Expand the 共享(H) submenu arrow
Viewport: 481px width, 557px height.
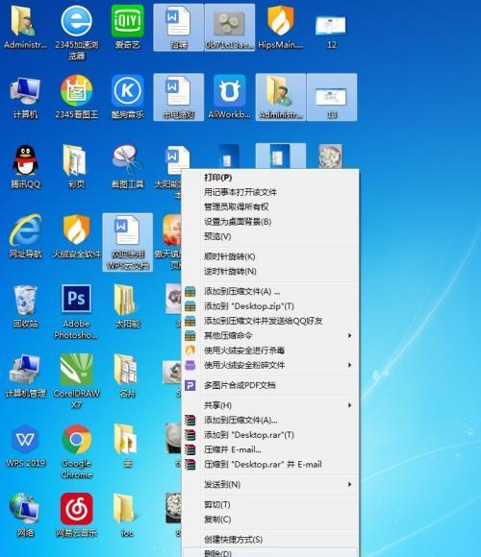[x=349, y=405]
